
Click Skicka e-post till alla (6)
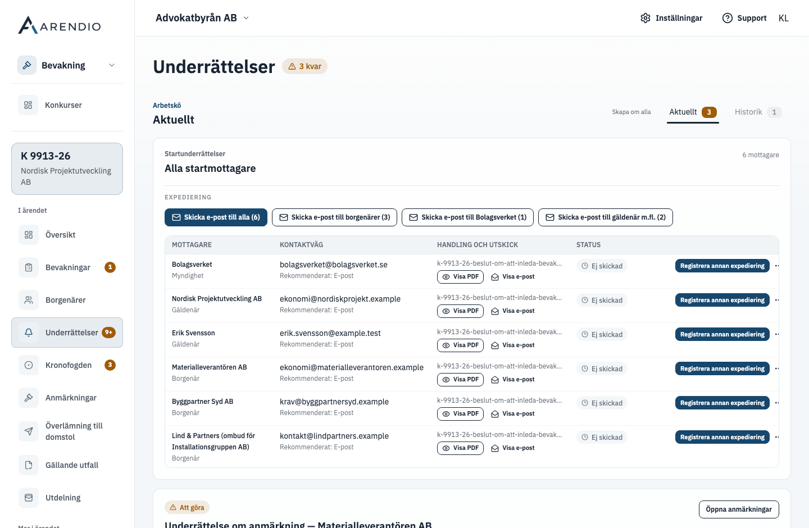[216, 217]
